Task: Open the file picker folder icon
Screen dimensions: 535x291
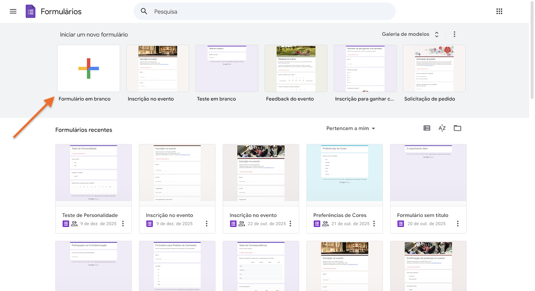Action: pyautogui.click(x=457, y=128)
